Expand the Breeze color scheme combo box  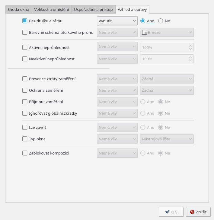pyautogui.click(x=167, y=32)
